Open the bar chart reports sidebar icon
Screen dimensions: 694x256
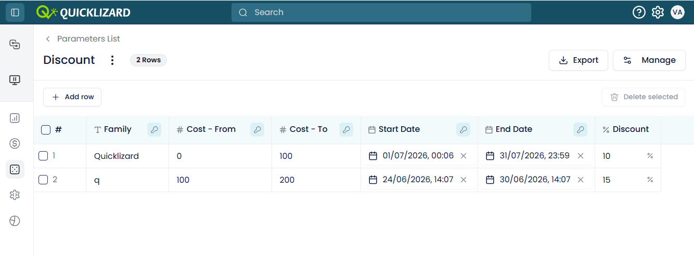15,118
